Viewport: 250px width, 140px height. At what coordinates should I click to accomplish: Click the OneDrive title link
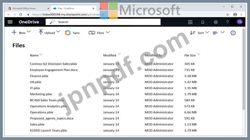29,22
